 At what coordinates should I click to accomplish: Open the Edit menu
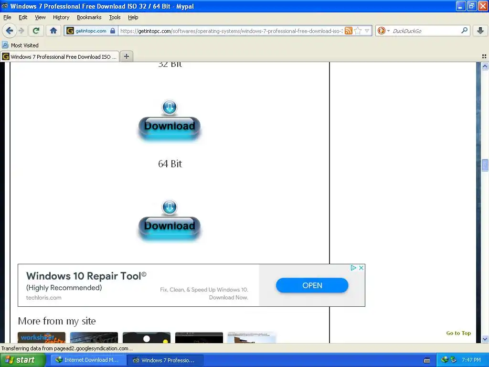(23, 17)
